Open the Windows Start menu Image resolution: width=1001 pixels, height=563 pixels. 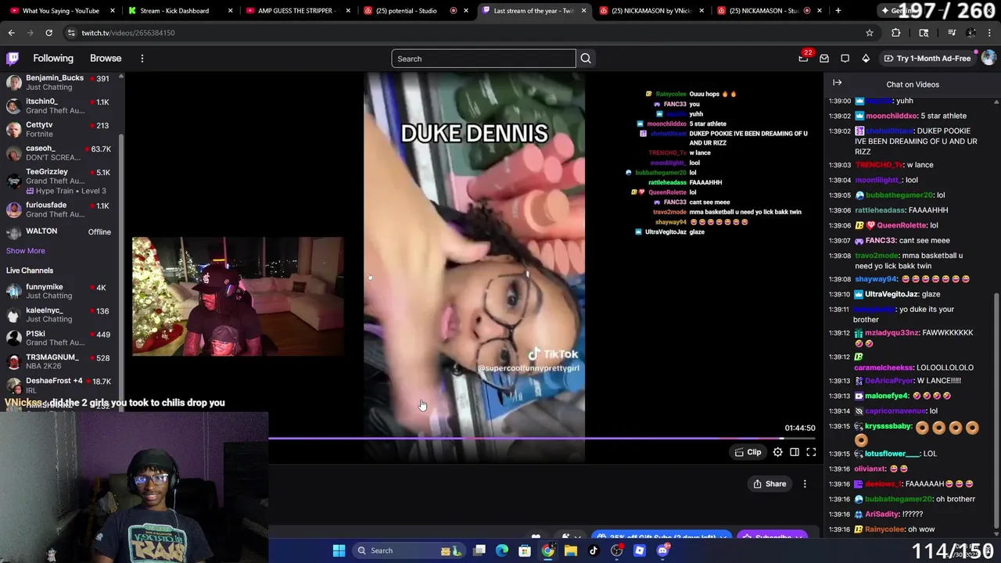339,550
